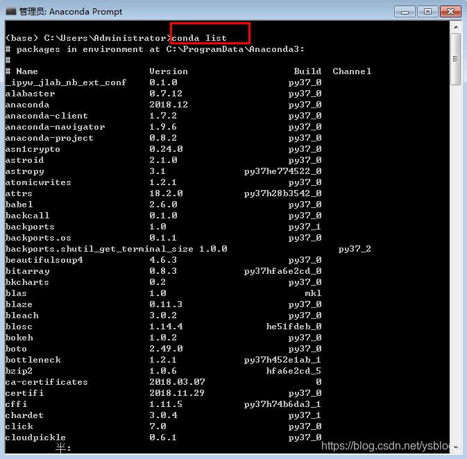Click the 'blas' package name
467x459 pixels.
tap(16, 293)
